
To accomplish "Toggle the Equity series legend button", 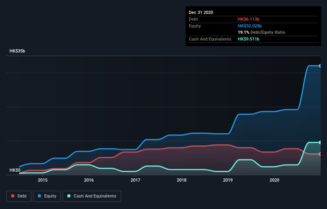I will point(47,196).
